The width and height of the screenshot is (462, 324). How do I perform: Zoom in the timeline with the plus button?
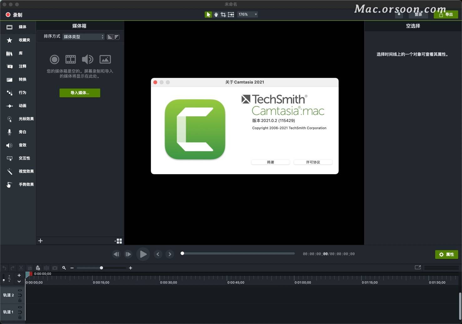pyautogui.click(x=131, y=268)
